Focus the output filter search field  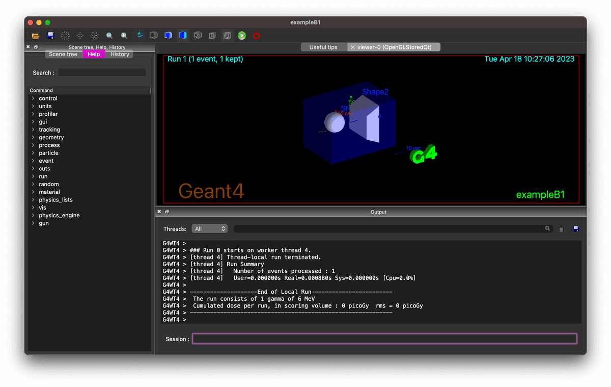[x=393, y=229]
